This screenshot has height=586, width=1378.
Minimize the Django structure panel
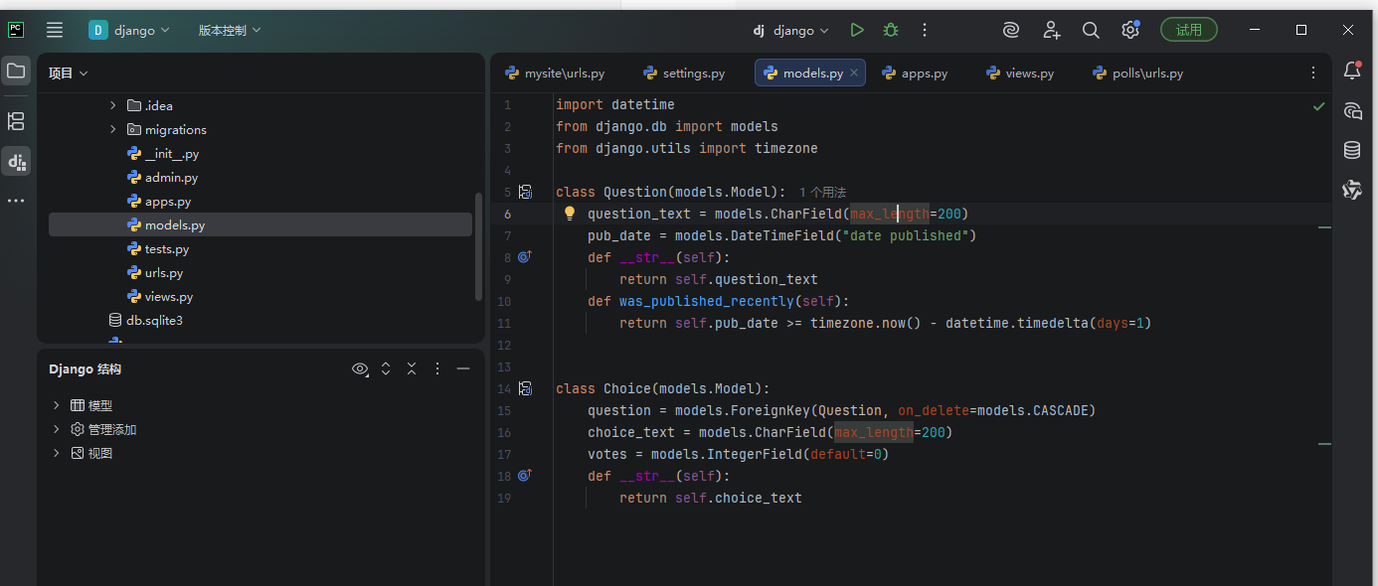(463, 368)
